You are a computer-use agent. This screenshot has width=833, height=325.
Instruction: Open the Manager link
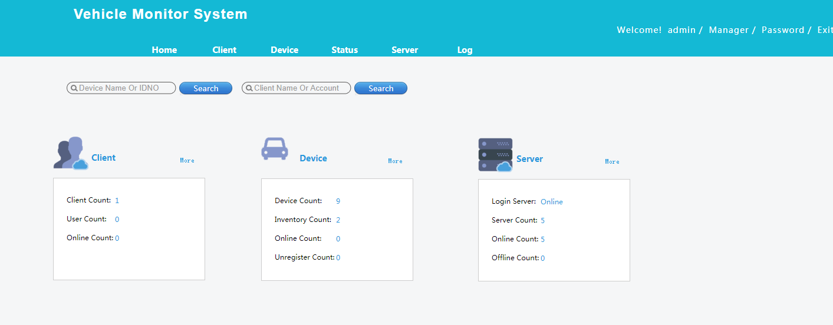click(x=729, y=30)
